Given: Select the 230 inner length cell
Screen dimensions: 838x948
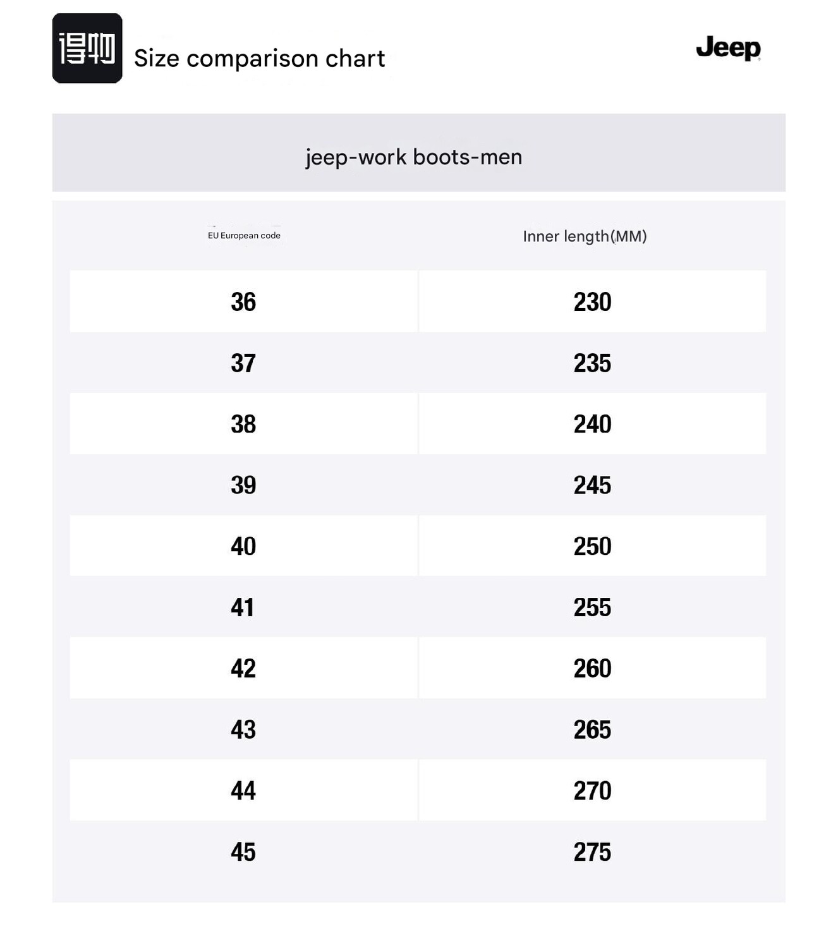Looking at the screenshot, I should [592, 301].
